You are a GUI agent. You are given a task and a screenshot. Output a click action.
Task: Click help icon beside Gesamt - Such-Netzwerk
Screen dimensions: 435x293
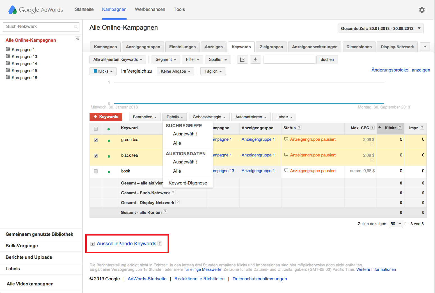173,192
